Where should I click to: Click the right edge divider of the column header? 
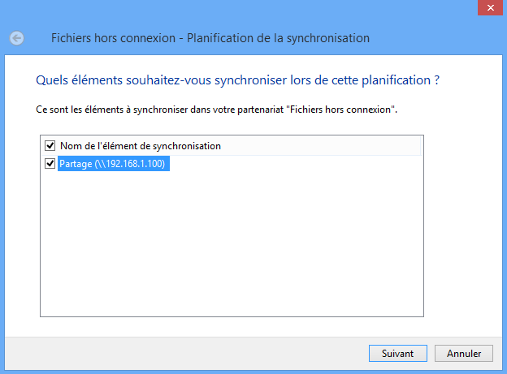pyautogui.click(x=421, y=146)
